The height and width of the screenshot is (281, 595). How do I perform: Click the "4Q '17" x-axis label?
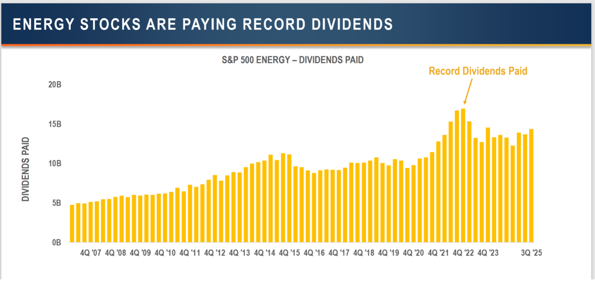(339, 253)
